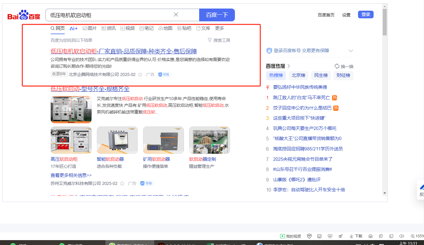424x245 pixels.
Task: Click the overlapping-windows icon in status bar
Action: point(391,236)
